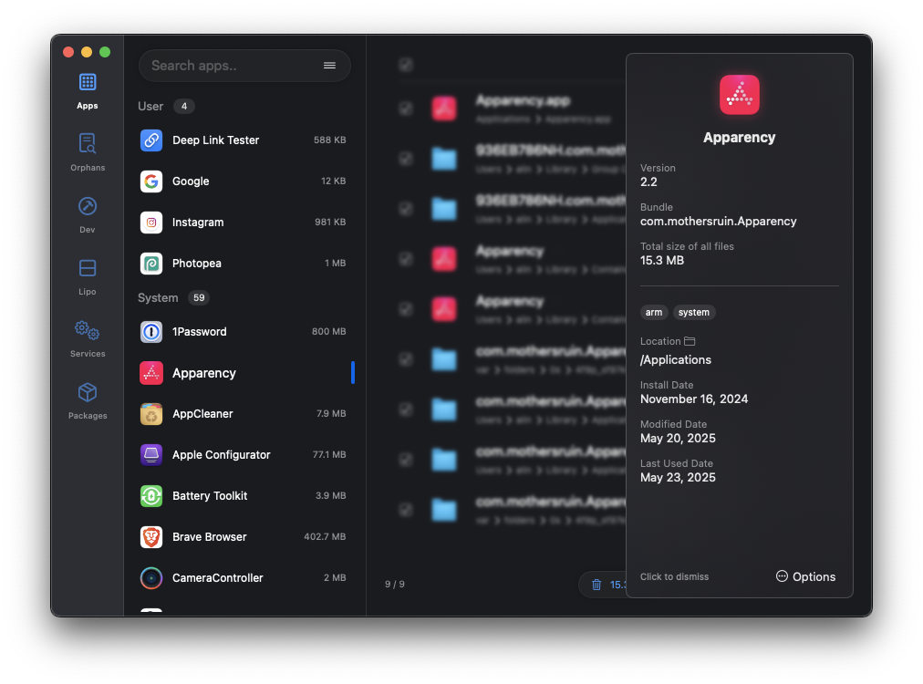The image size is (923, 684).
Task: Click the version value "2.2"
Action: click(648, 181)
